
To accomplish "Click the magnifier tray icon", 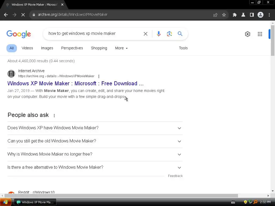I will 255,202.
